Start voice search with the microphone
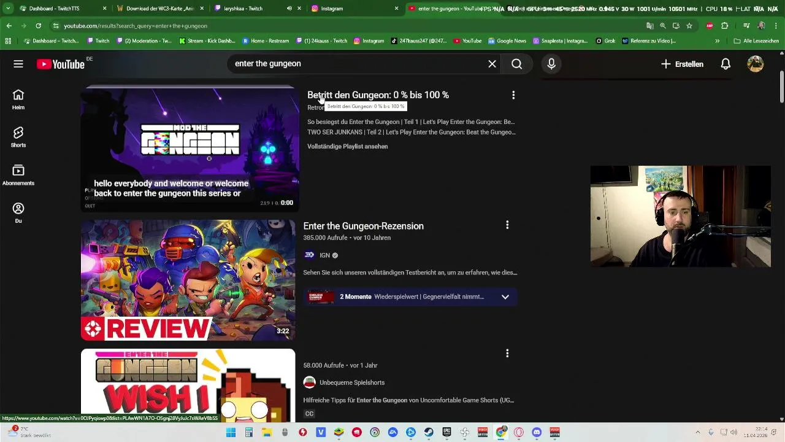This screenshot has height=442, width=785. click(x=551, y=64)
